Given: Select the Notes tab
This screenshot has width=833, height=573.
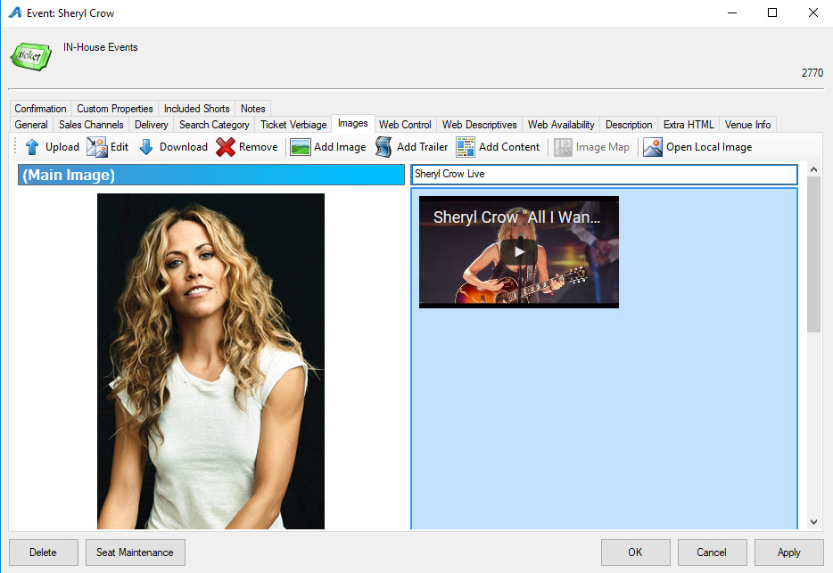Looking at the screenshot, I should (x=253, y=109).
